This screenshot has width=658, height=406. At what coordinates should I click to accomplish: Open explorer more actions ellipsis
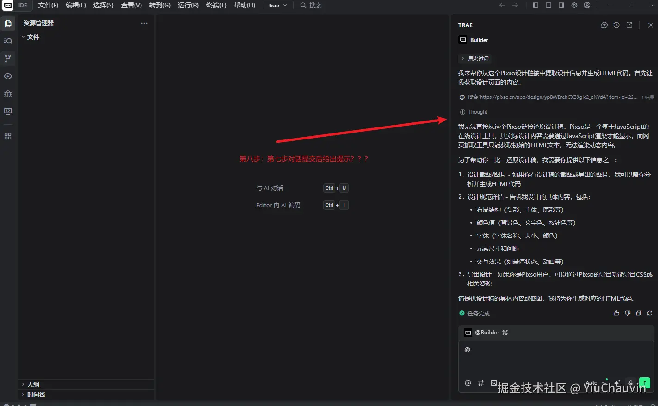coord(144,23)
